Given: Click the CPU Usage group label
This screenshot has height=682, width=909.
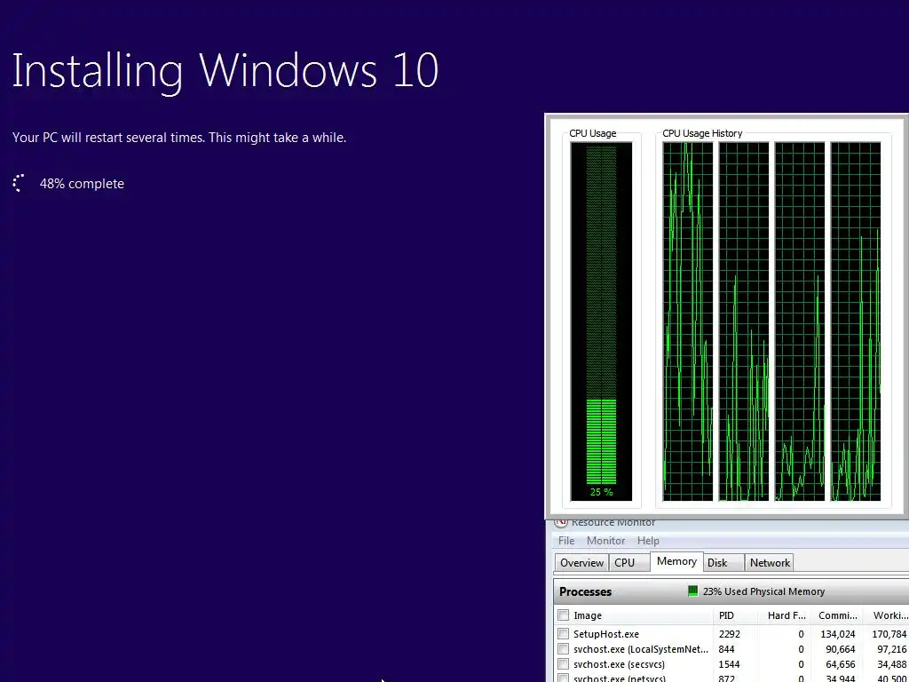Looking at the screenshot, I should coord(592,133).
